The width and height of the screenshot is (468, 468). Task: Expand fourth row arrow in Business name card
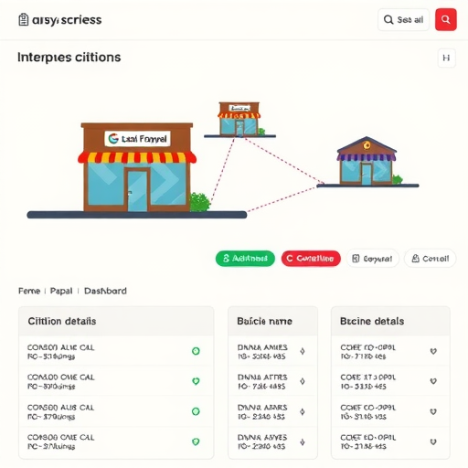(x=303, y=441)
